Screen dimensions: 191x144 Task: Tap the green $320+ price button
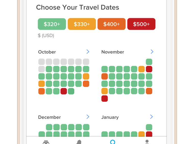click(x=52, y=24)
